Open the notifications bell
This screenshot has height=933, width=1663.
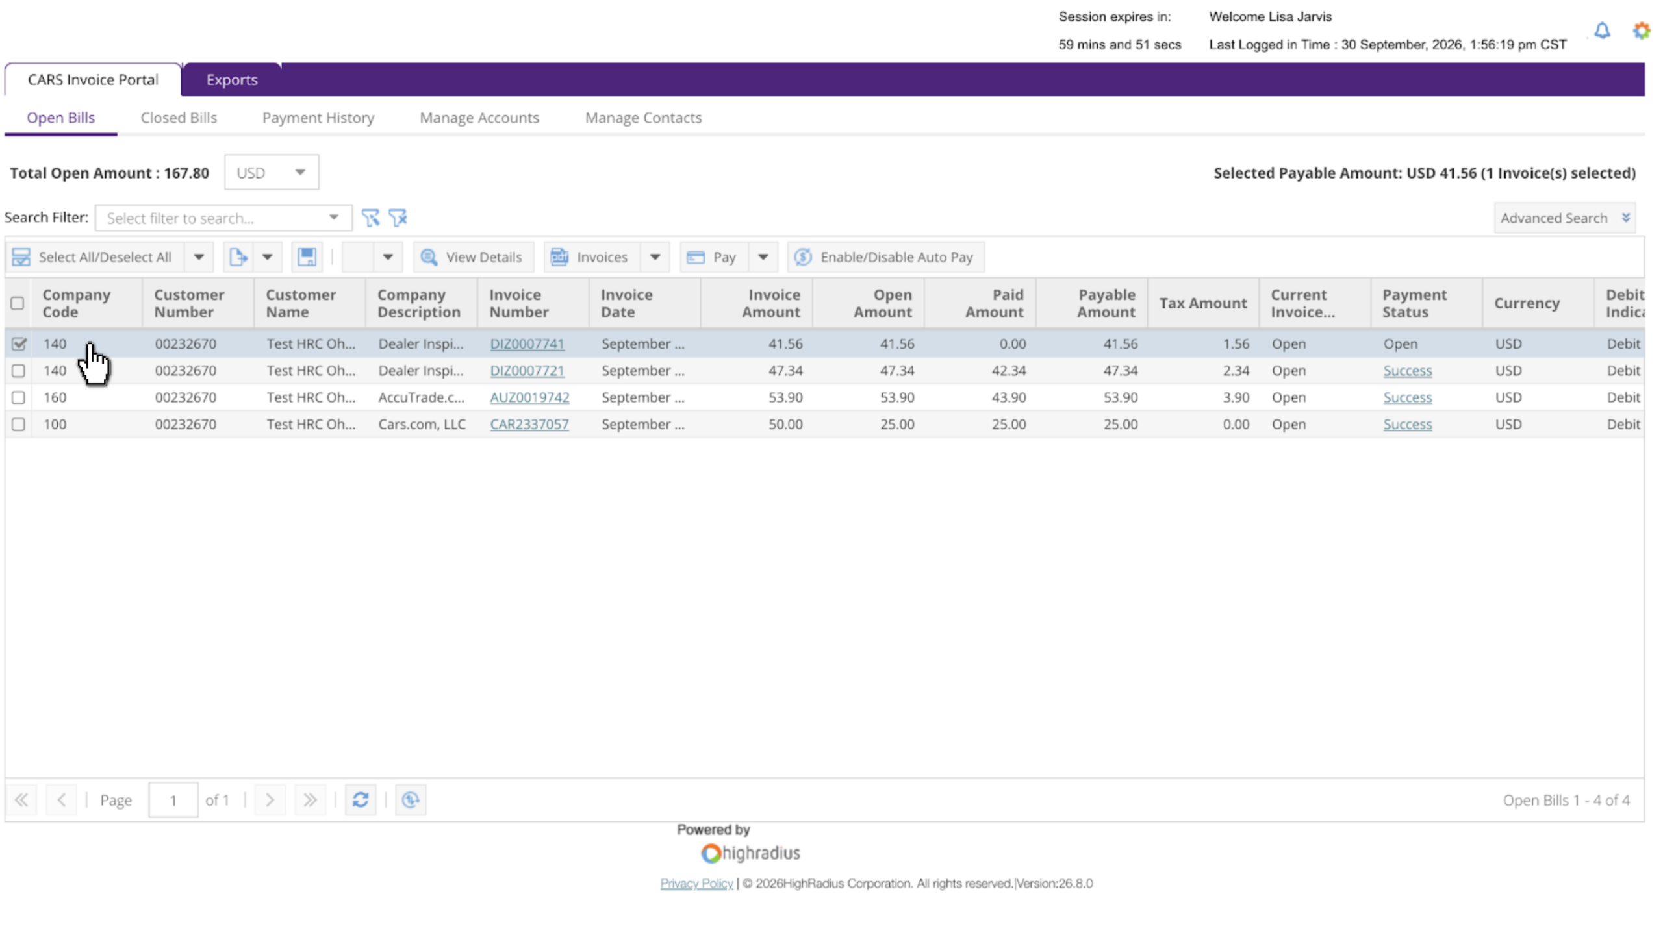click(1601, 31)
